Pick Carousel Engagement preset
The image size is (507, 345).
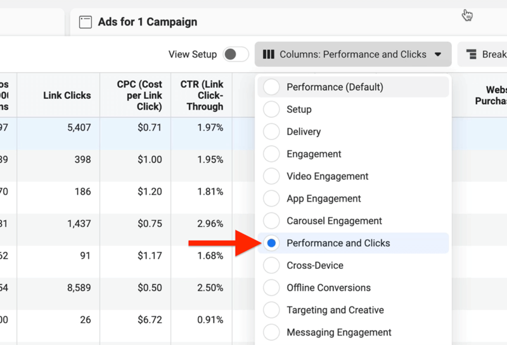(353, 221)
